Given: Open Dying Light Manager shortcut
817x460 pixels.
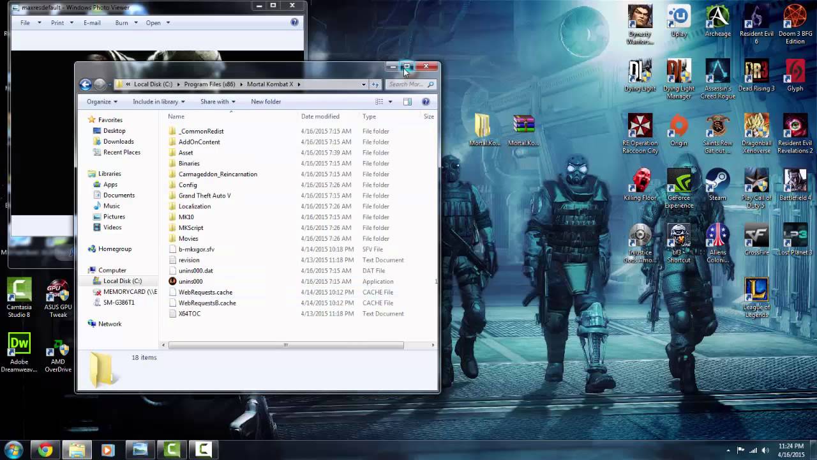Looking at the screenshot, I should coord(678,79).
